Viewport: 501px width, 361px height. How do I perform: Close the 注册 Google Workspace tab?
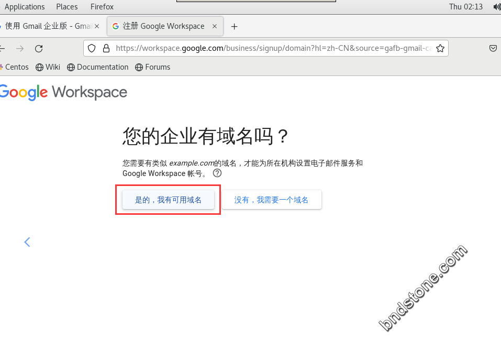click(215, 26)
